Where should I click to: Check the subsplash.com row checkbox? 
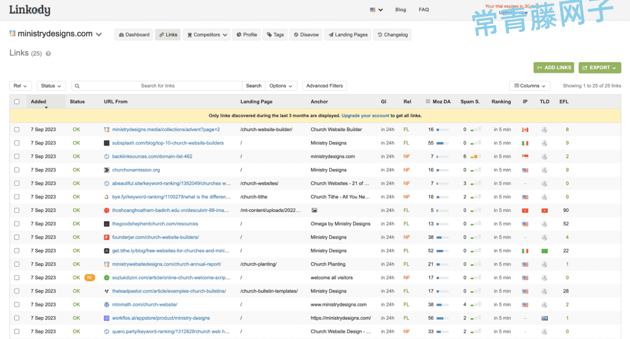(x=17, y=143)
